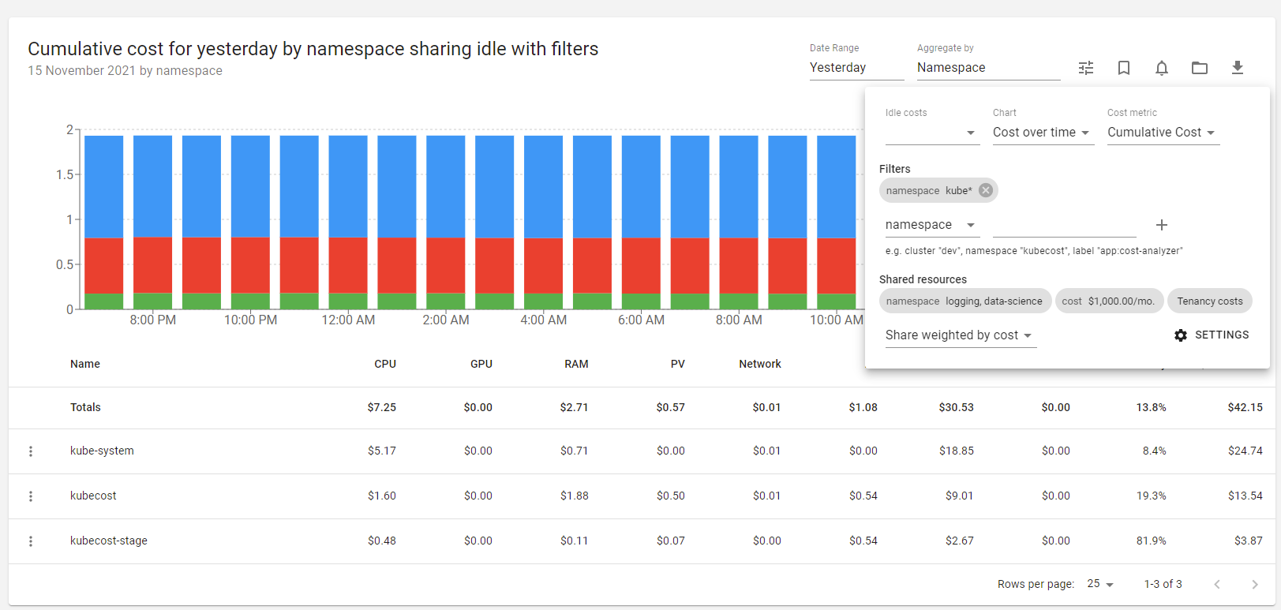The width and height of the screenshot is (1281, 610).
Task: Sort table by Name column
Action: click(x=85, y=364)
